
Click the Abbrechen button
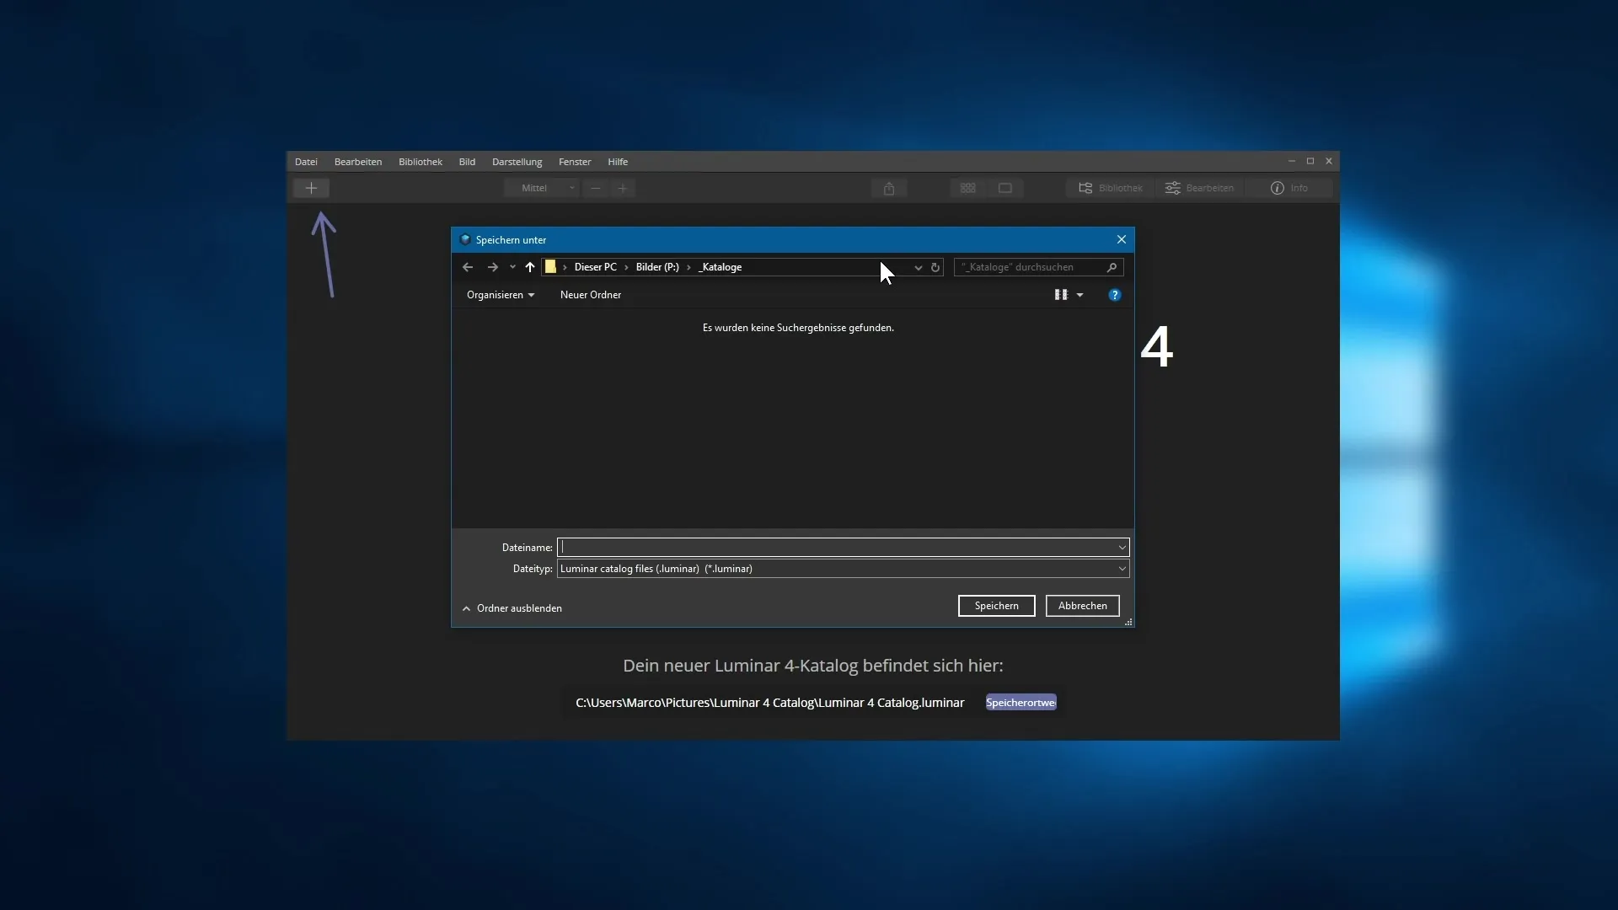coord(1083,606)
